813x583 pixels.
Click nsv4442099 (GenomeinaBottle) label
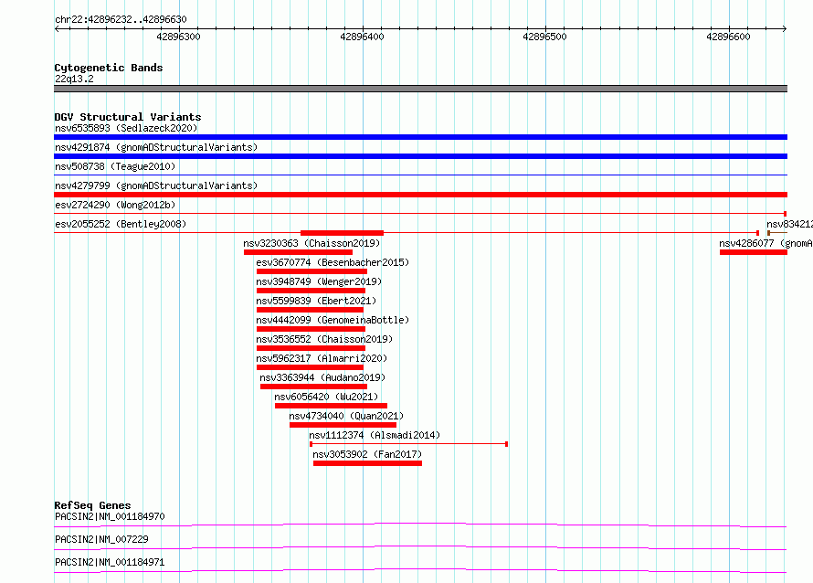click(x=333, y=320)
